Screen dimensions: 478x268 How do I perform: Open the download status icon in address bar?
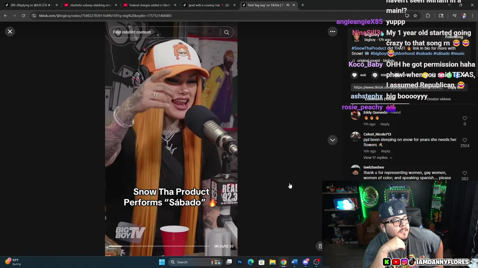[x=407, y=16]
